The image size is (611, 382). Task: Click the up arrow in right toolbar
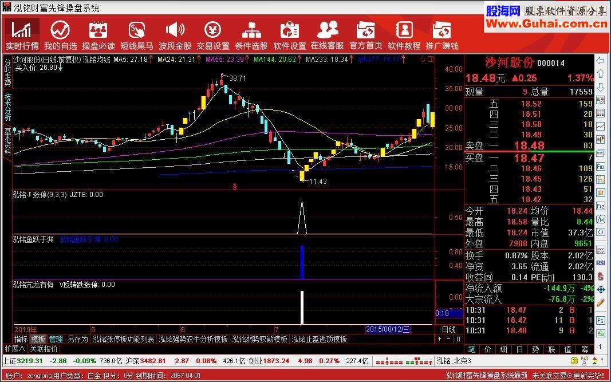[600, 74]
